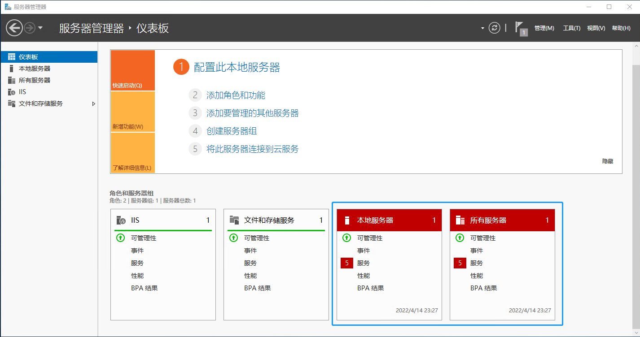Click the orange step 1 circle
The height and width of the screenshot is (337, 640).
181,67
